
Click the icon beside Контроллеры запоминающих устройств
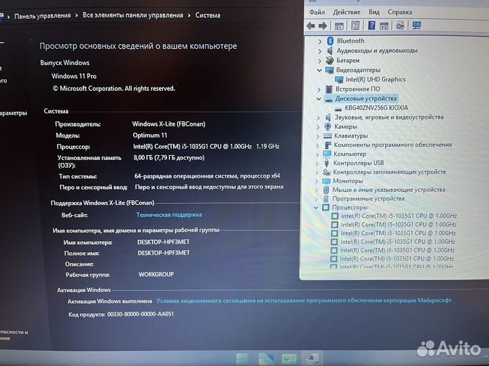click(327, 171)
